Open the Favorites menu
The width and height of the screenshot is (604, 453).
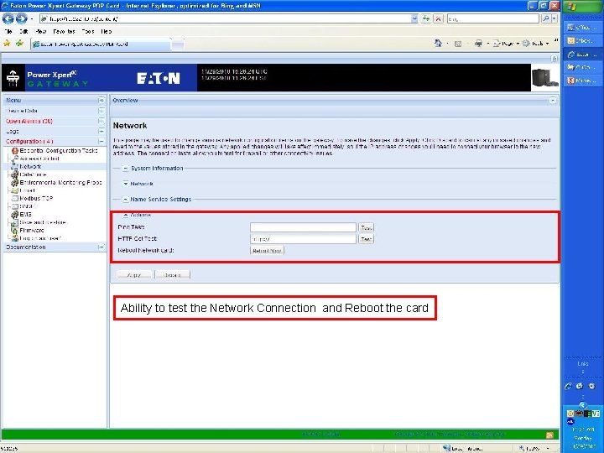64,31
